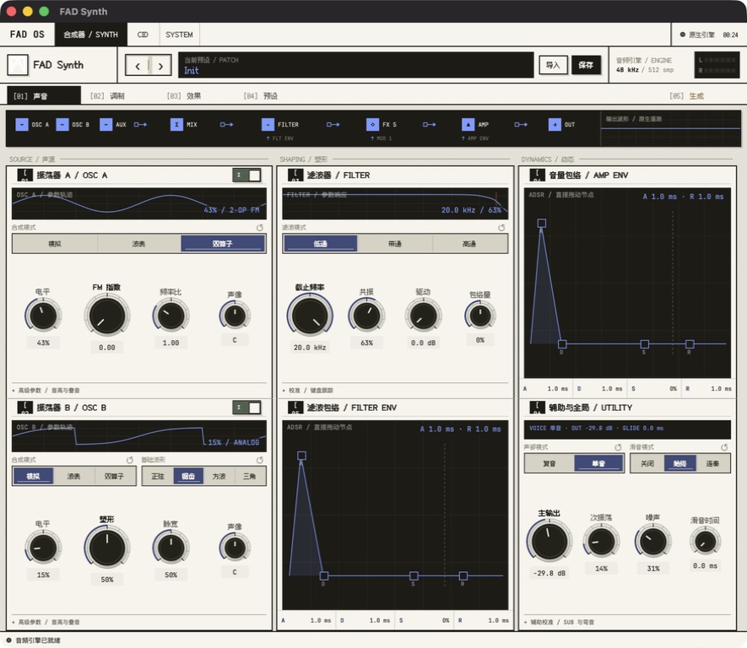This screenshot has width=747, height=648.
Task: Switch to [03] 效果 tab
Action: coord(184,96)
